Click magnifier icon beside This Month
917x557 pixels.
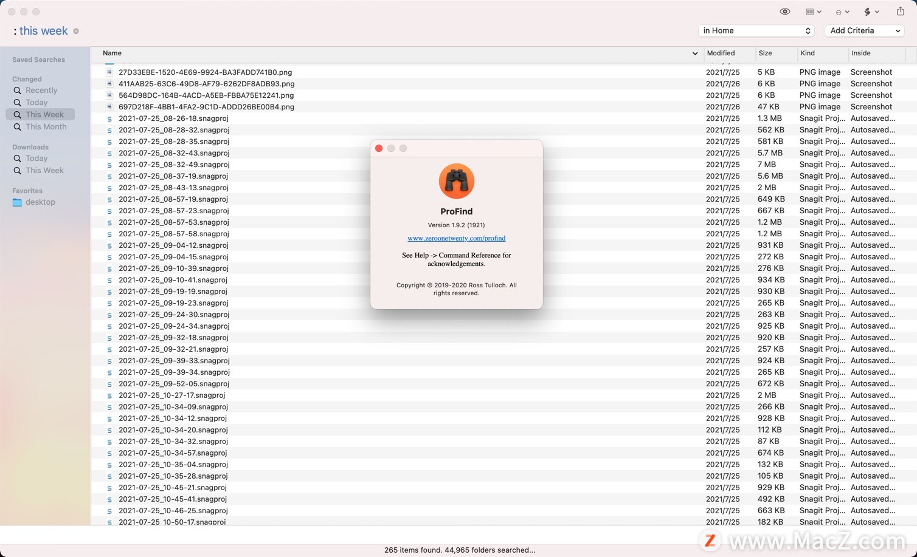(x=17, y=127)
